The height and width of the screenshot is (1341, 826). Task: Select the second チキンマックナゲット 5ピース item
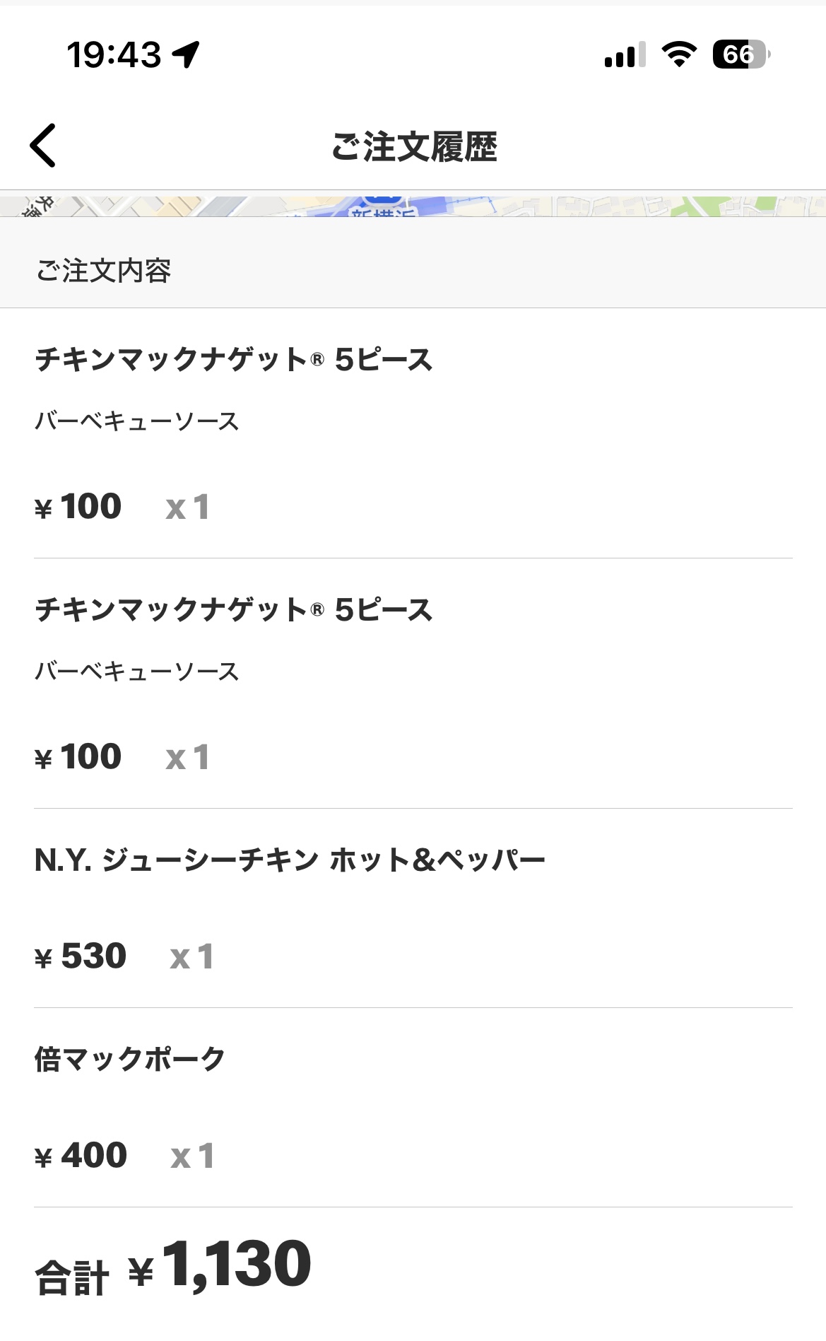tap(234, 610)
